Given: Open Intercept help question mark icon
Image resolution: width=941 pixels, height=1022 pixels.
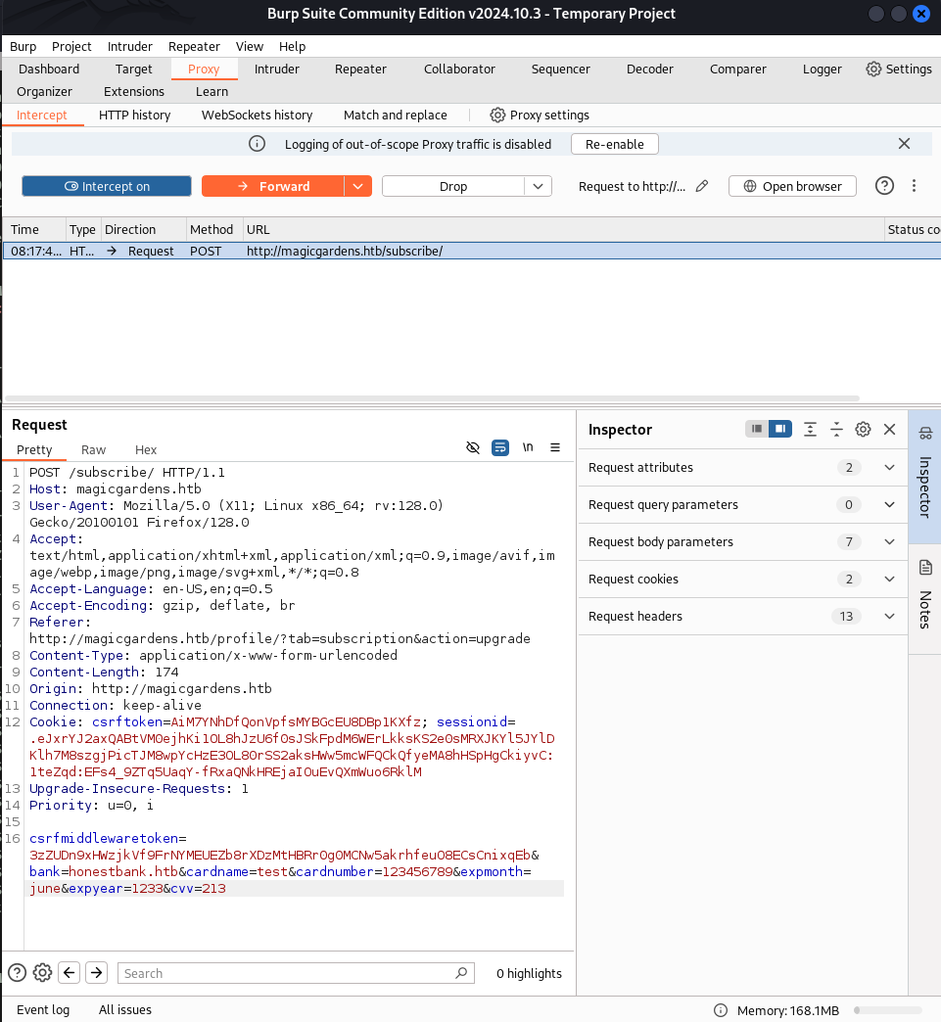Looking at the screenshot, I should (x=884, y=186).
